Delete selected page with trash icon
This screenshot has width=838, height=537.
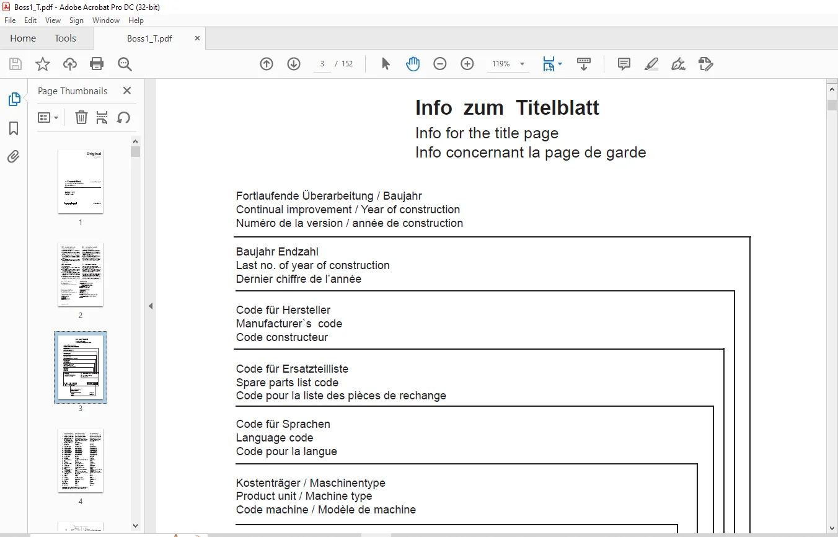coord(81,117)
